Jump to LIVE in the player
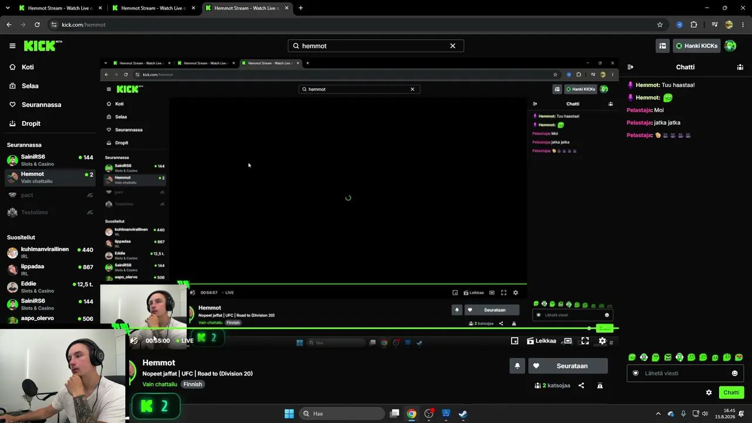This screenshot has height=423, width=752. 184,341
